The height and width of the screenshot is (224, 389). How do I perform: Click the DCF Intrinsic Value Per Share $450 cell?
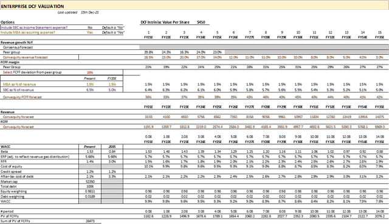201,23
